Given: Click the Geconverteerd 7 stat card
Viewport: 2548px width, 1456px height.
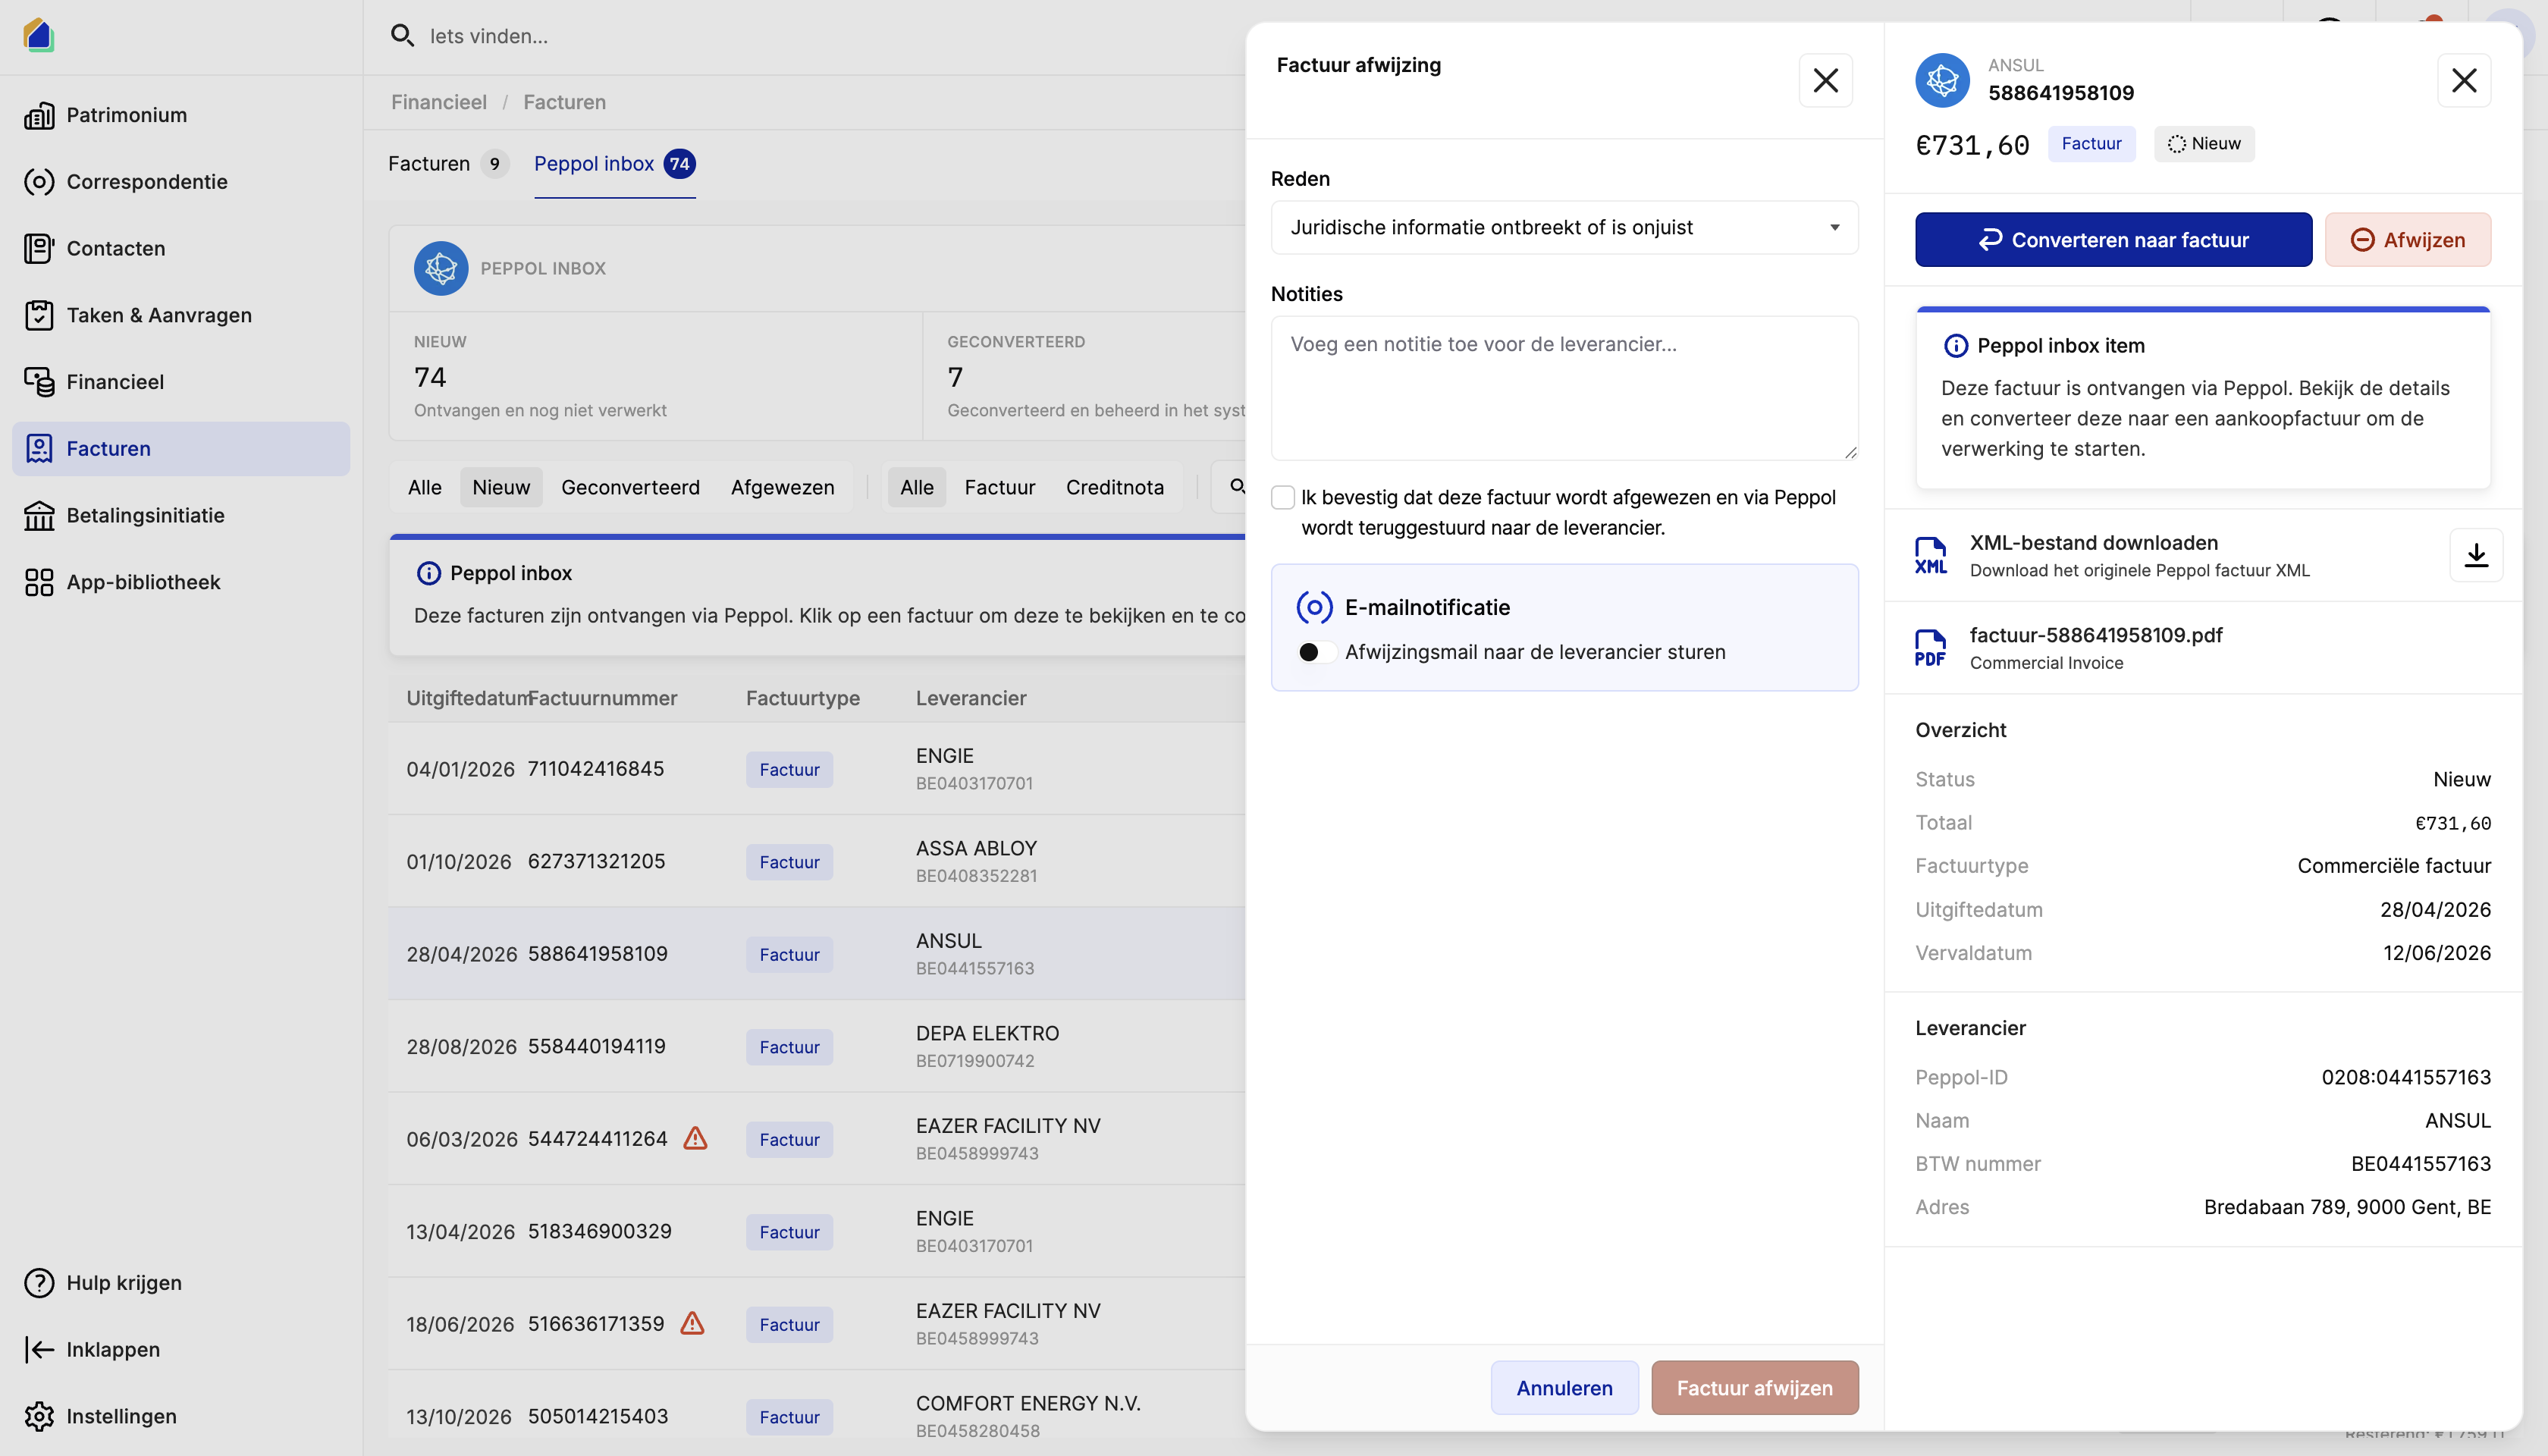Looking at the screenshot, I should (x=1084, y=376).
